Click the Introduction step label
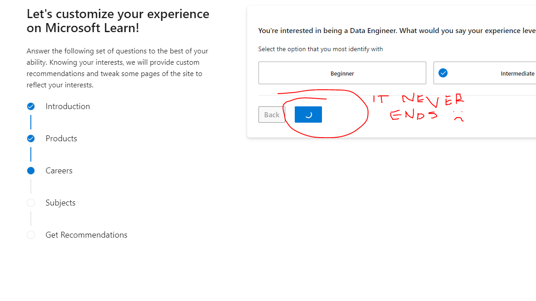536x301 pixels. pos(67,106)
